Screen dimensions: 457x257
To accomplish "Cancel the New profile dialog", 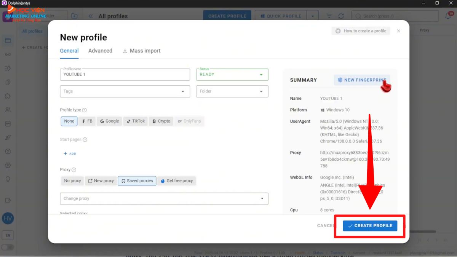I will [326, 225].
